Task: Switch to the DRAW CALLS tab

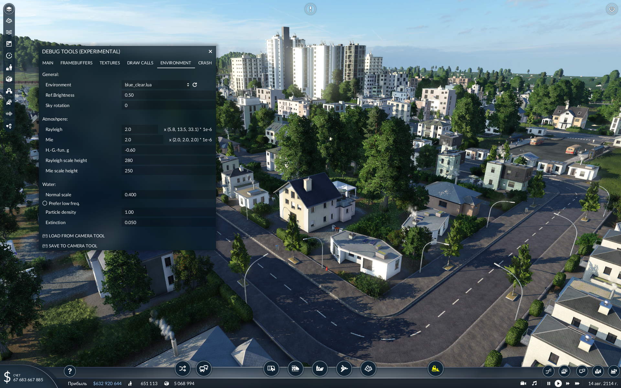Action: pos(140,63)
